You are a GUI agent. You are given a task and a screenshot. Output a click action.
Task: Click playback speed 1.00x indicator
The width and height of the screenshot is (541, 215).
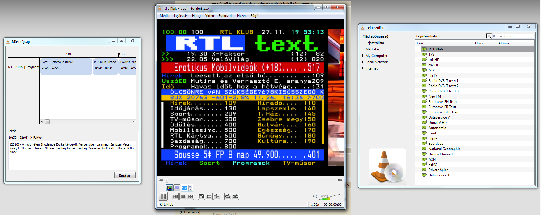coord(315,205)
